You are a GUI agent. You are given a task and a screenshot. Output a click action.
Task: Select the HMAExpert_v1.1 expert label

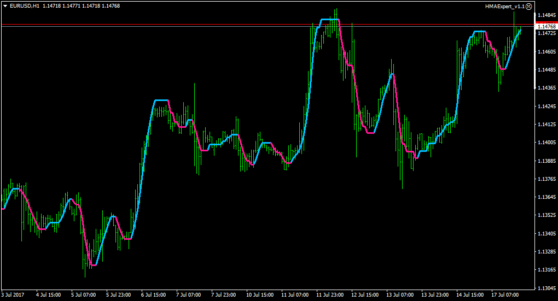(x=505, y=7)
